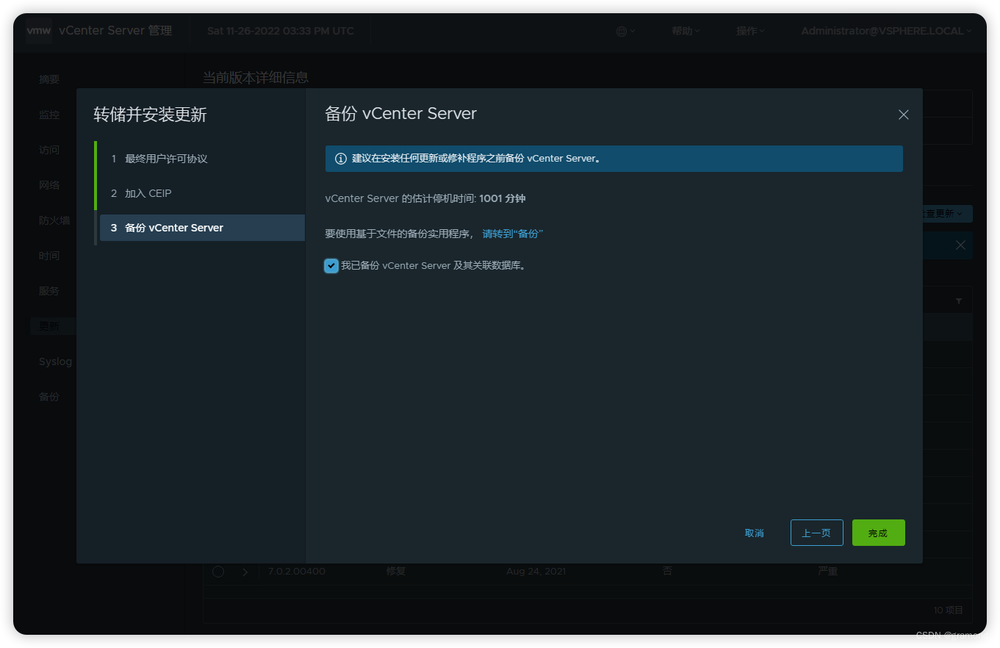Select the 7.0.2.00400 update radio button
Screen dimensions: 1000x648
coord(218,572)
